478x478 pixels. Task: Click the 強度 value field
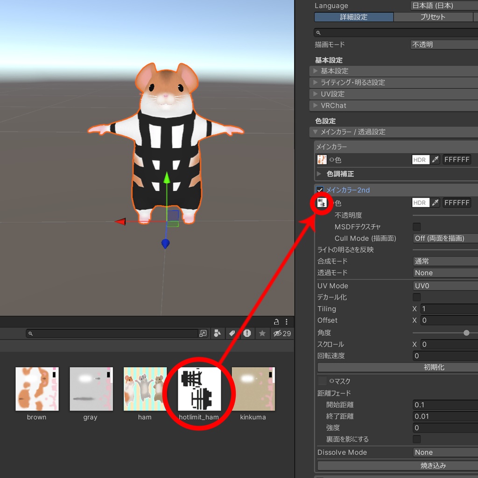coord(445,428)
